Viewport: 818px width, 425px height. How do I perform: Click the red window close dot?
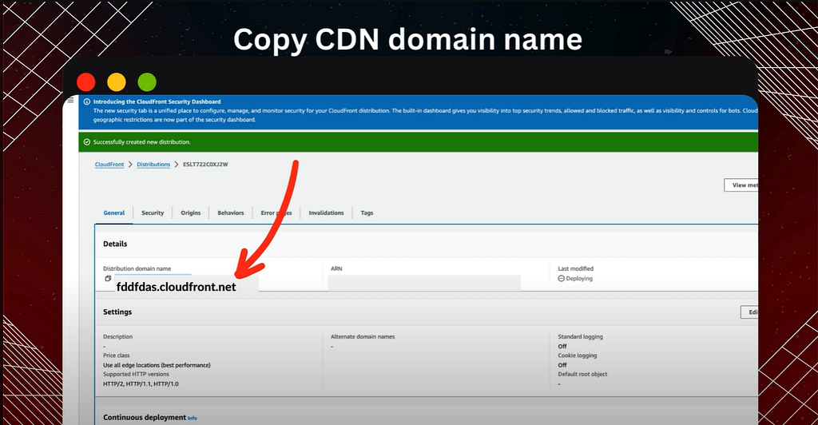point(86,82)
